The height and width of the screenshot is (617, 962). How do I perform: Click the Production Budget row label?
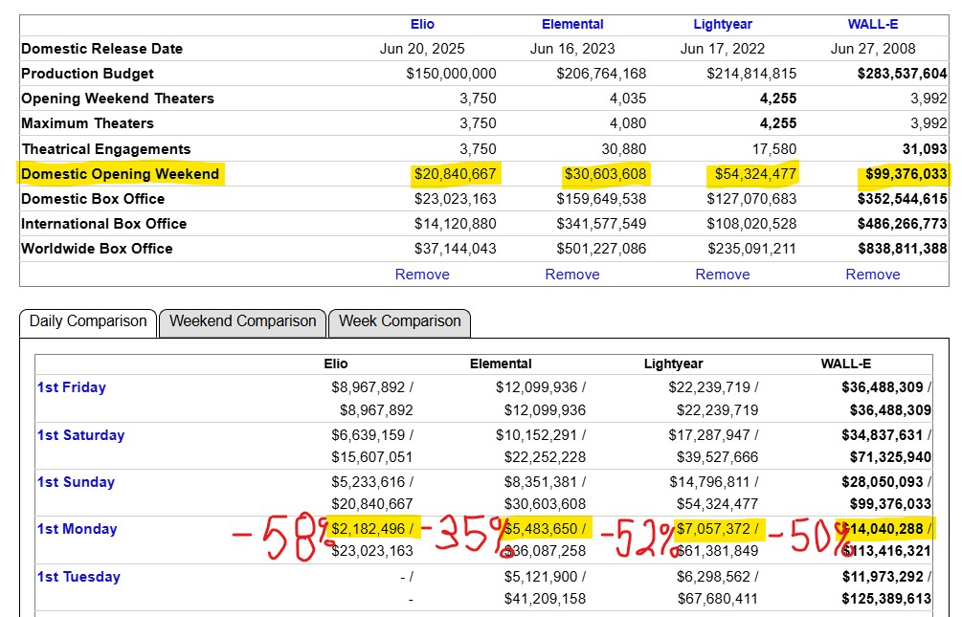click(87, 74)
